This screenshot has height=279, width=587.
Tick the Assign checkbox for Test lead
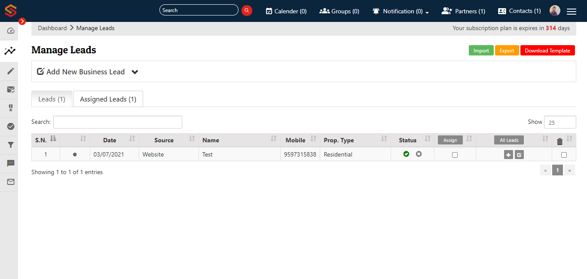455,155
